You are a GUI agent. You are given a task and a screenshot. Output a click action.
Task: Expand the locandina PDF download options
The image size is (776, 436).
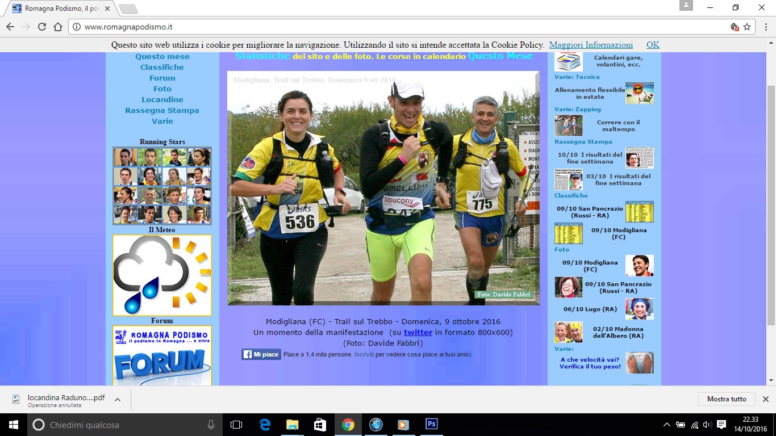pos(118,399)
